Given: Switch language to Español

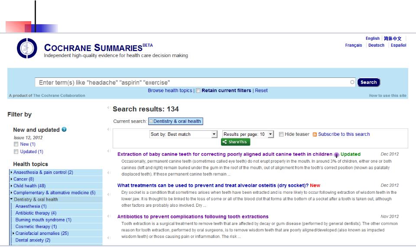Looking at the screenshot, I should [399, 45].
